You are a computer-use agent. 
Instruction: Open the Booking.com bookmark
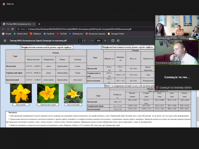(76, 34)
